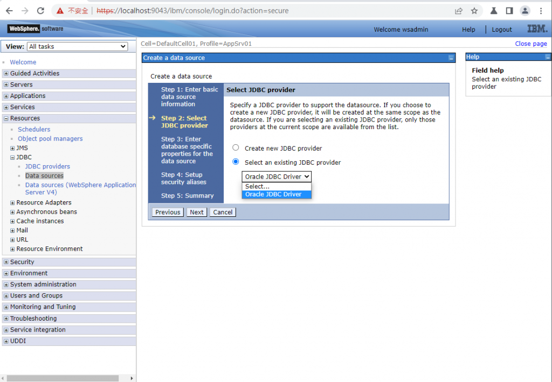
Task: Go back with browser back arrow
Action: pyautogui.click(x=9, y=11)
